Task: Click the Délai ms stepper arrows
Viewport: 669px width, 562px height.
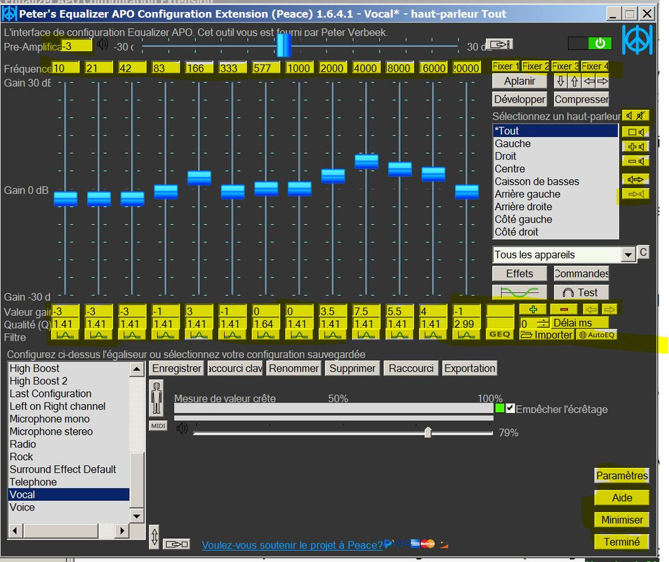Action: 543,323
